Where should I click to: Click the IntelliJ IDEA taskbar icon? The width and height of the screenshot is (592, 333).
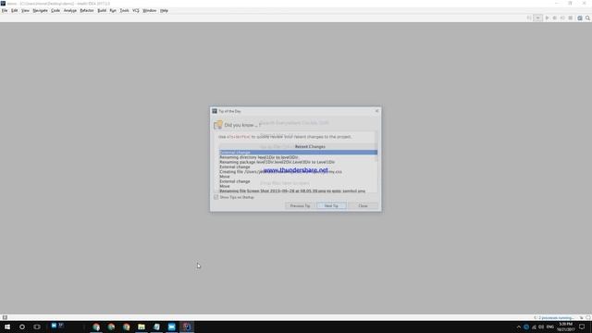coord(187,327)
